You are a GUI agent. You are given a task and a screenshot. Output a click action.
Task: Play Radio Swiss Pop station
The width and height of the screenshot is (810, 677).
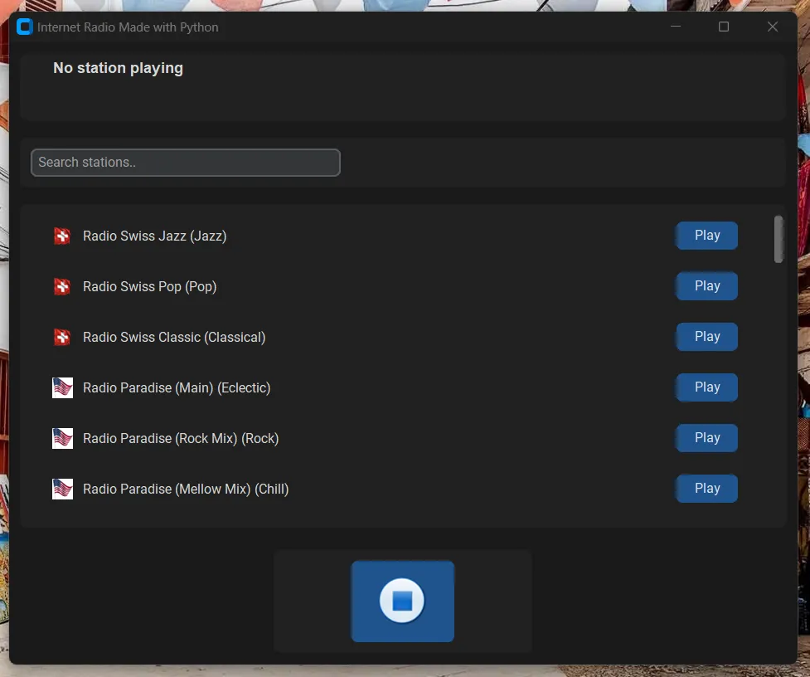(706, 286)
